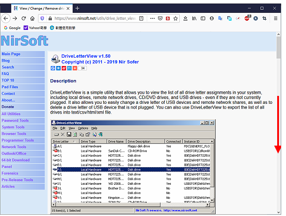This screenshot has height=216, width=286.
Task: Click the DriveLetterView screenshot image
Action: pos(133,167)
